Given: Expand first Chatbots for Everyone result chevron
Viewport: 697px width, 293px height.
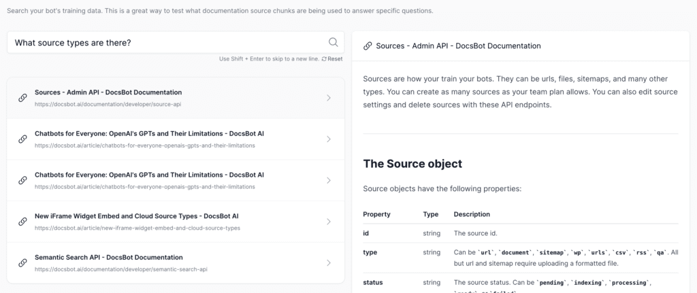Looking at the screenshot, I should [x=328, y=139].
